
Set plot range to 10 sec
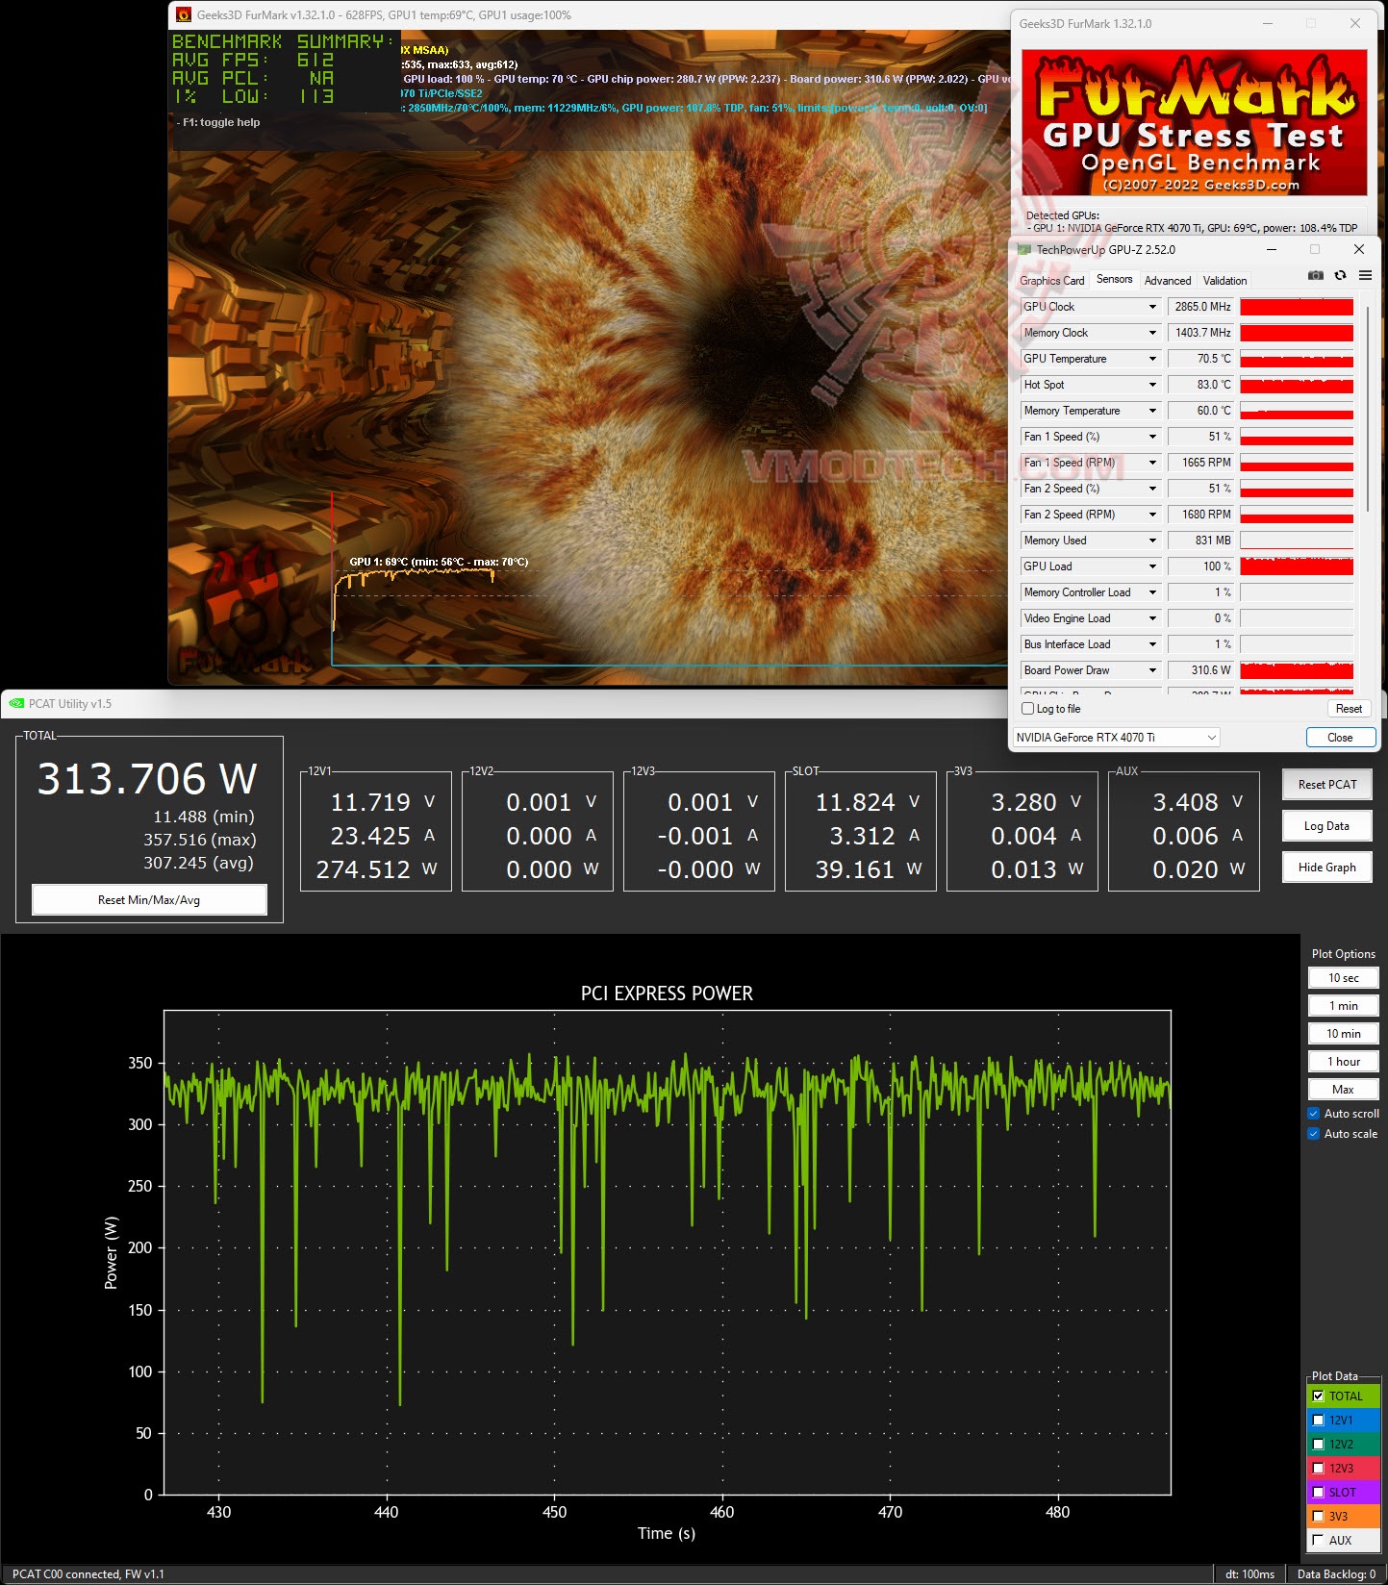[x=1344, y=978]
